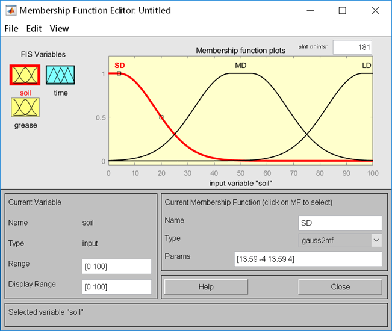The width and height of the screenshot is (392, 331).
Task: Open the Type gauss2mf dropdown
Action: (x=340, y=240)
